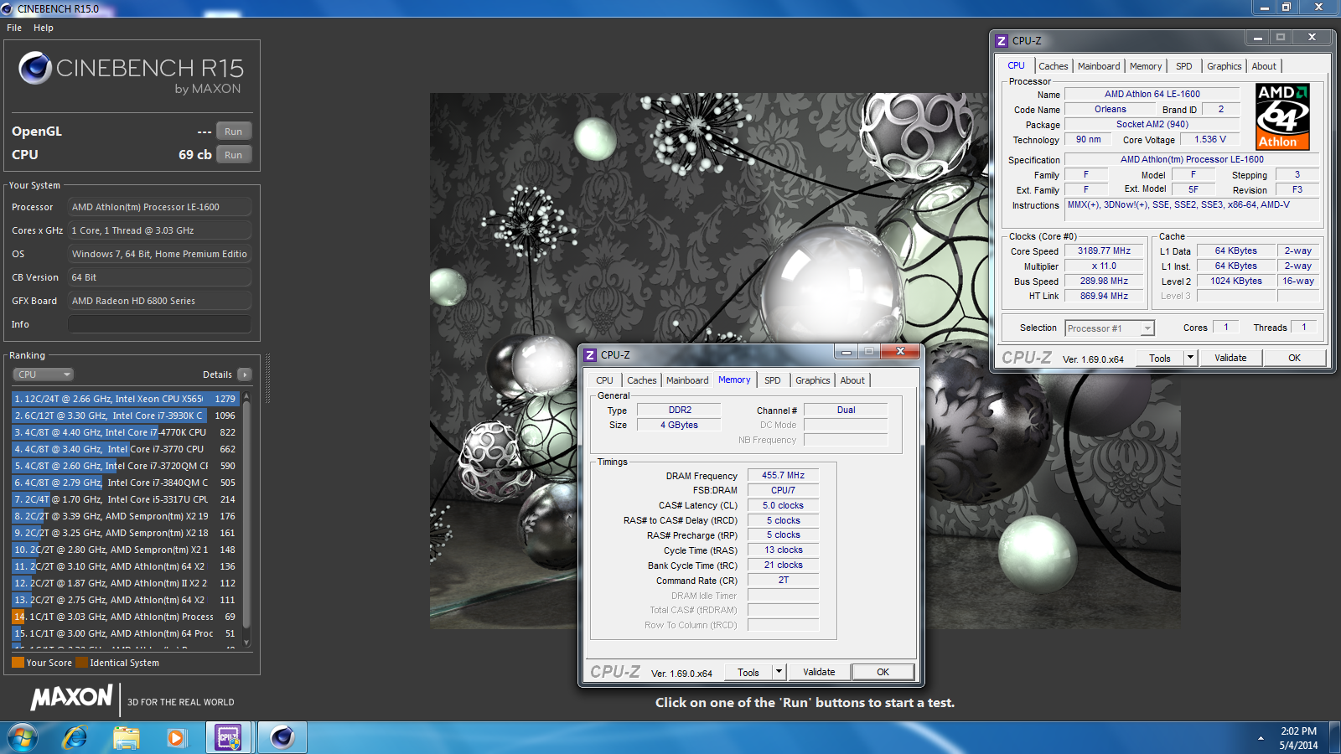The image size is (1341, 754).
Task: Click the Info input field
Action: 159,324
